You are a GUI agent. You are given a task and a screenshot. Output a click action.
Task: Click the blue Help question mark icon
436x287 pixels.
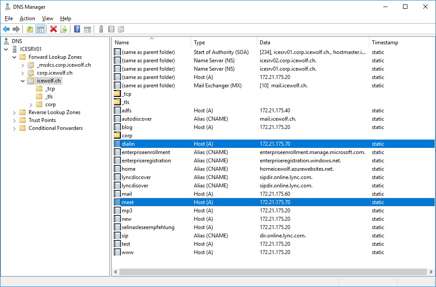(77, 29)
